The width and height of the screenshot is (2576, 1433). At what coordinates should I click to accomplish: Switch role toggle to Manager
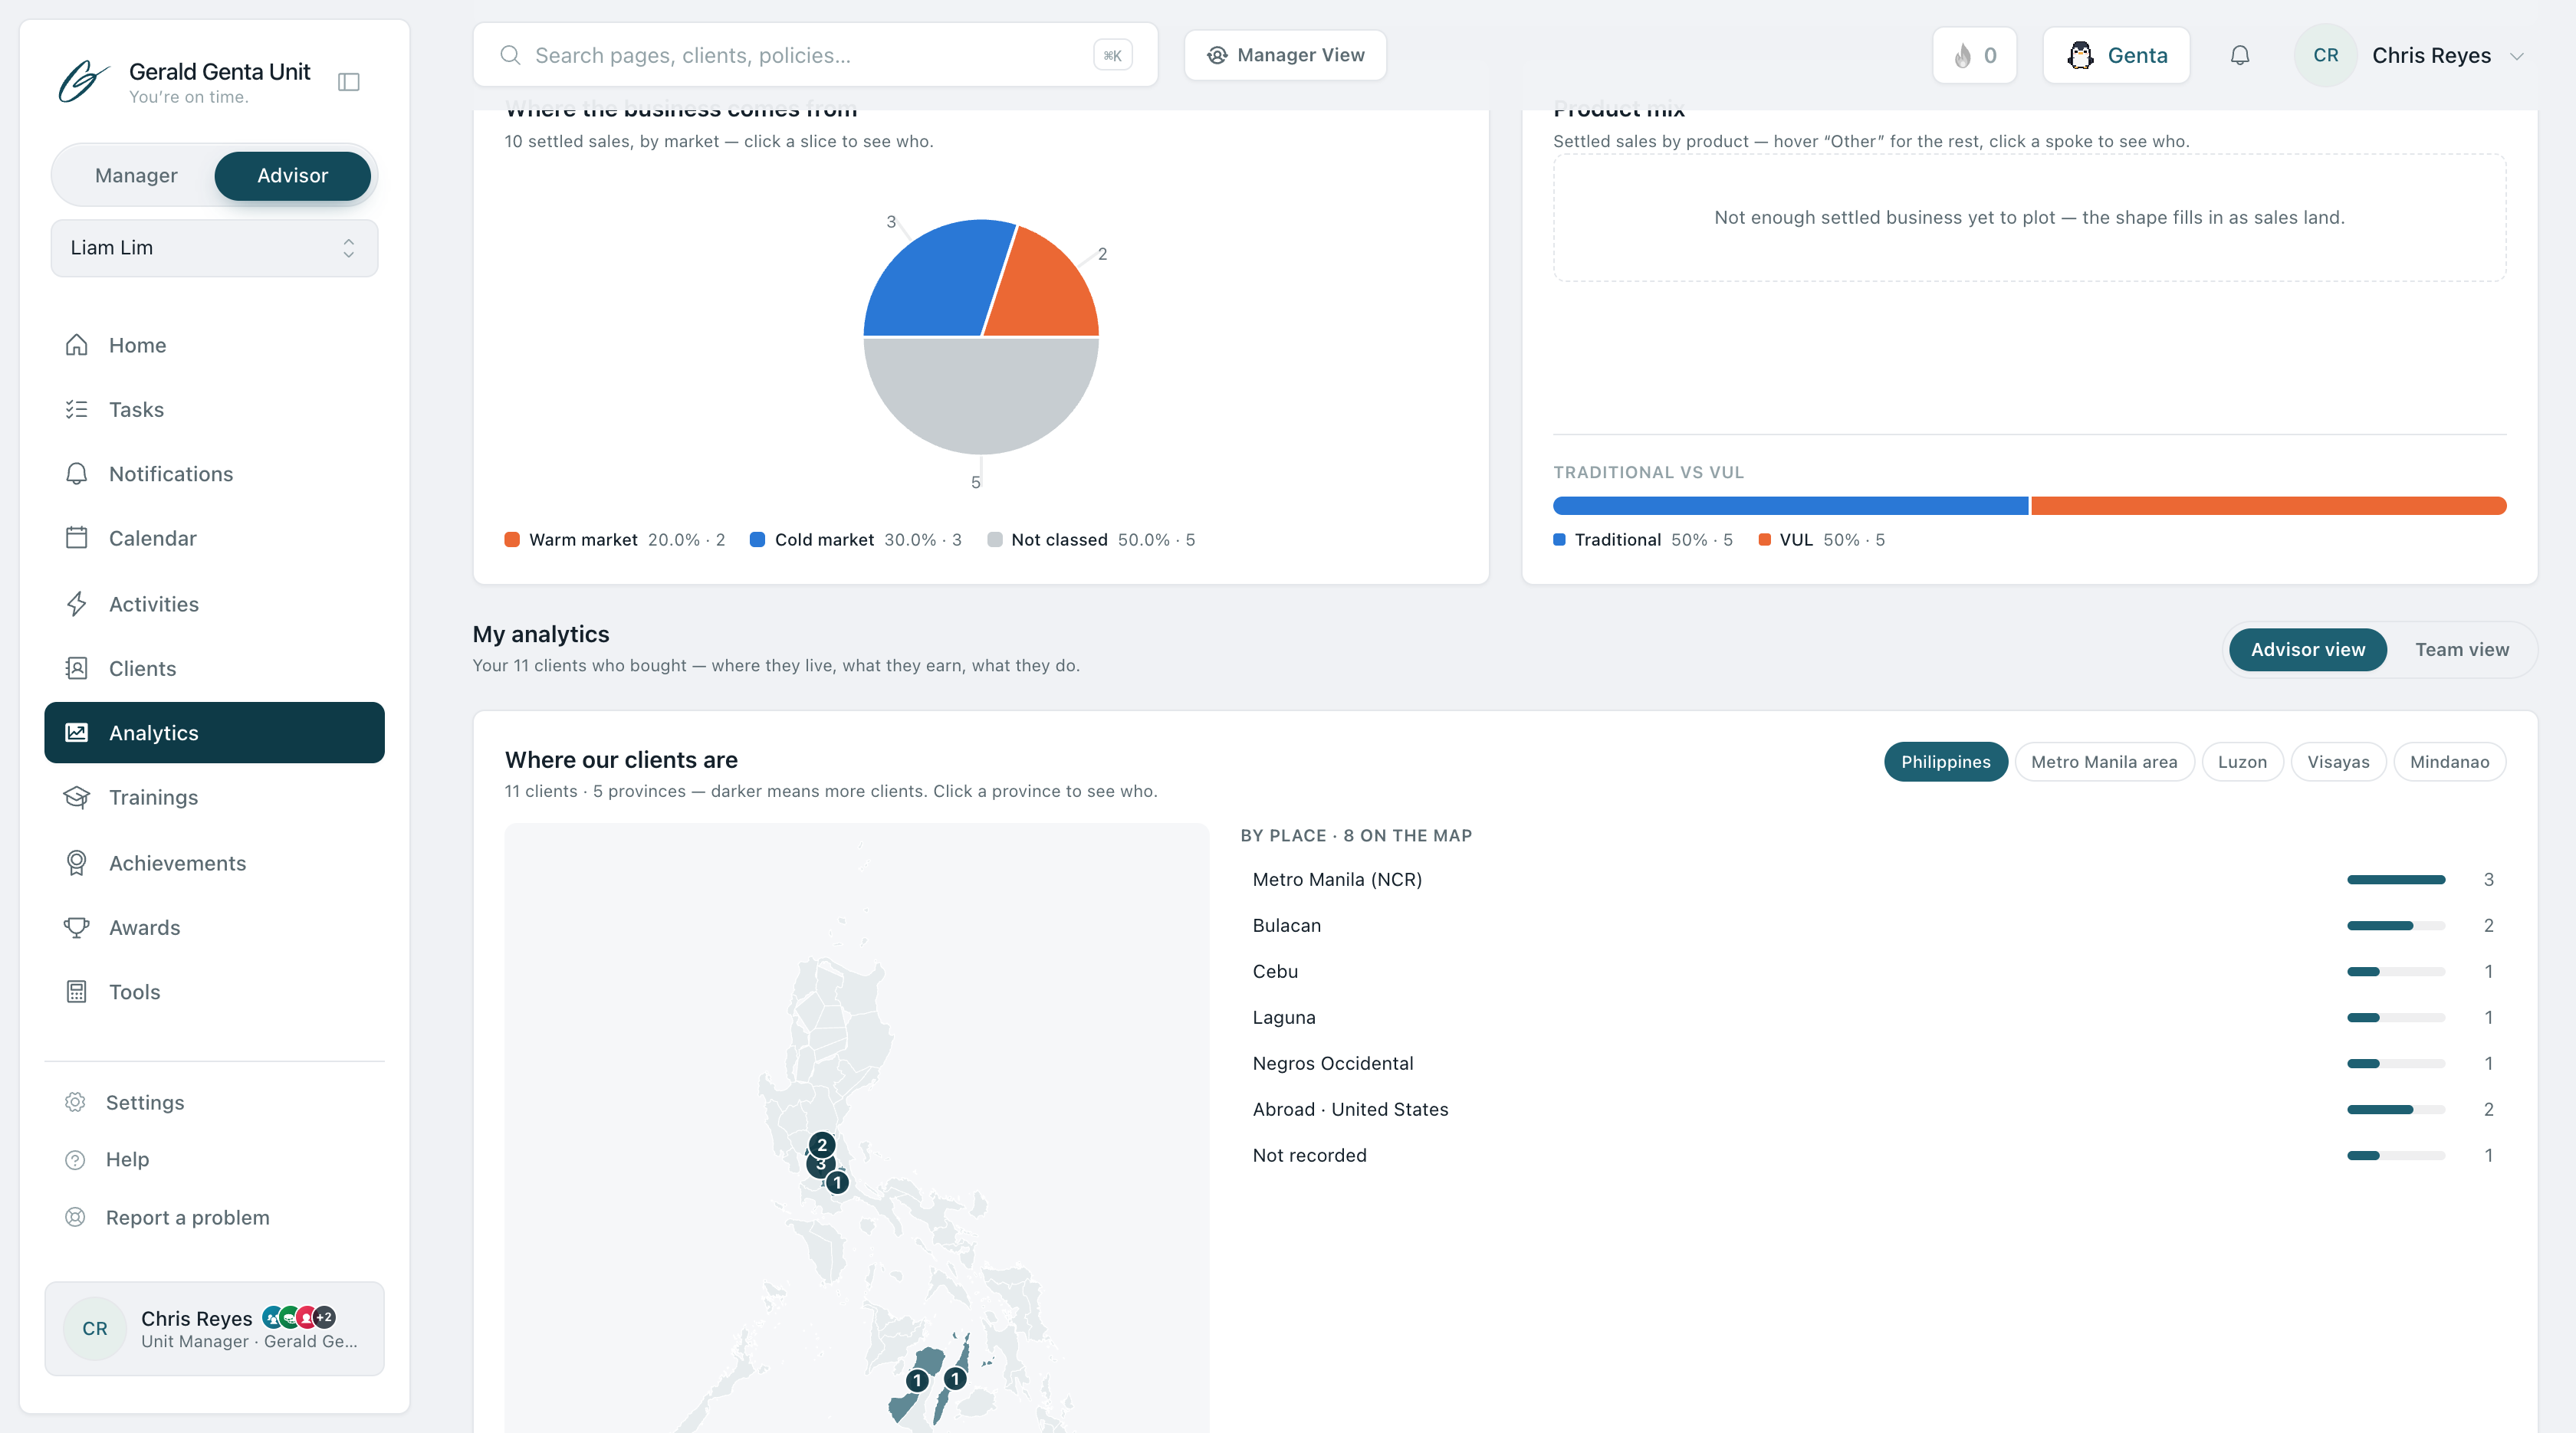[136, 176]
